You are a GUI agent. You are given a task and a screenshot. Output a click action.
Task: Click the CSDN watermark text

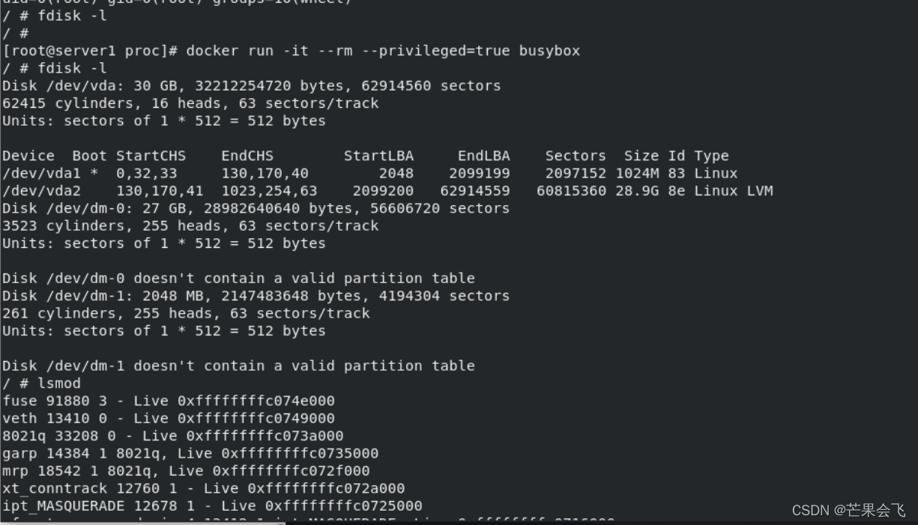[x=849, y=511]
